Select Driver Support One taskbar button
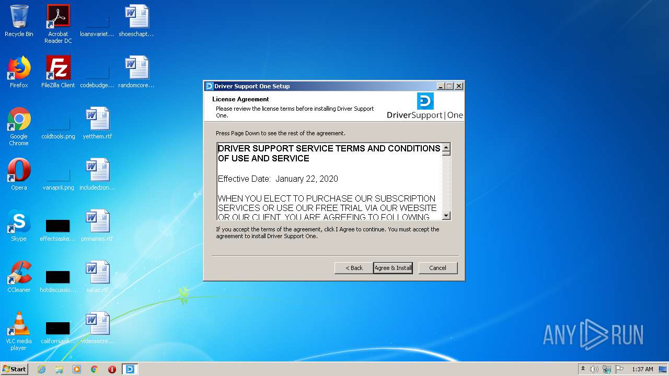The image size is (669, 376). [x=130, y=369]
